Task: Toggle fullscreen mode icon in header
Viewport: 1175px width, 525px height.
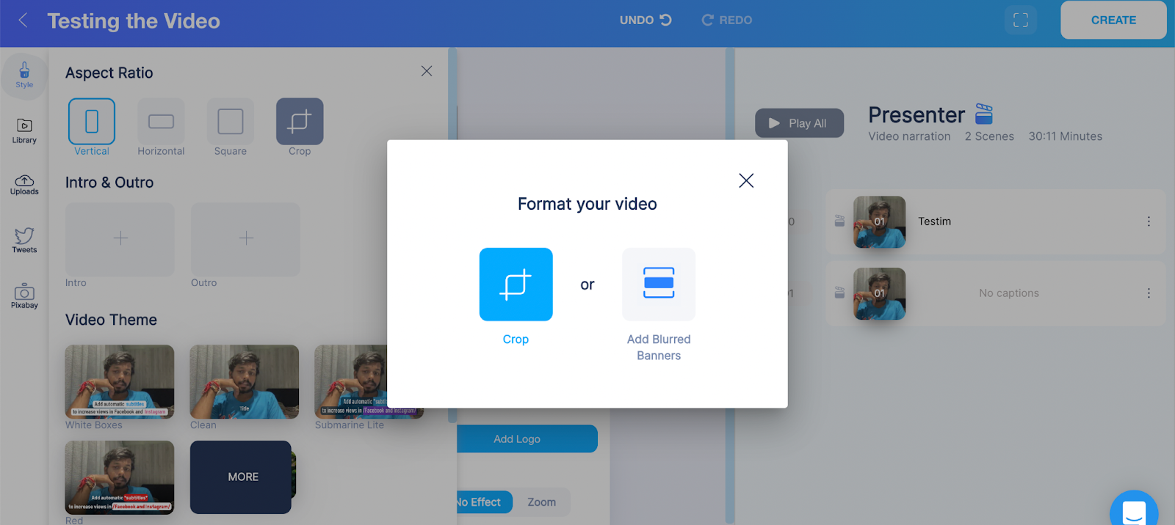Action: [1021, 20]
